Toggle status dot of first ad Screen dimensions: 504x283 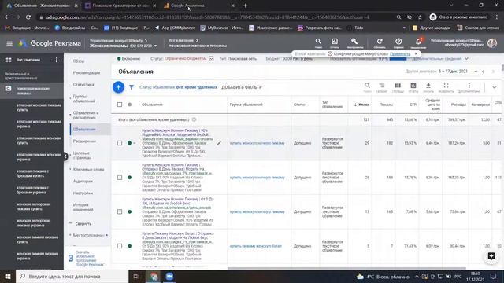130,143
